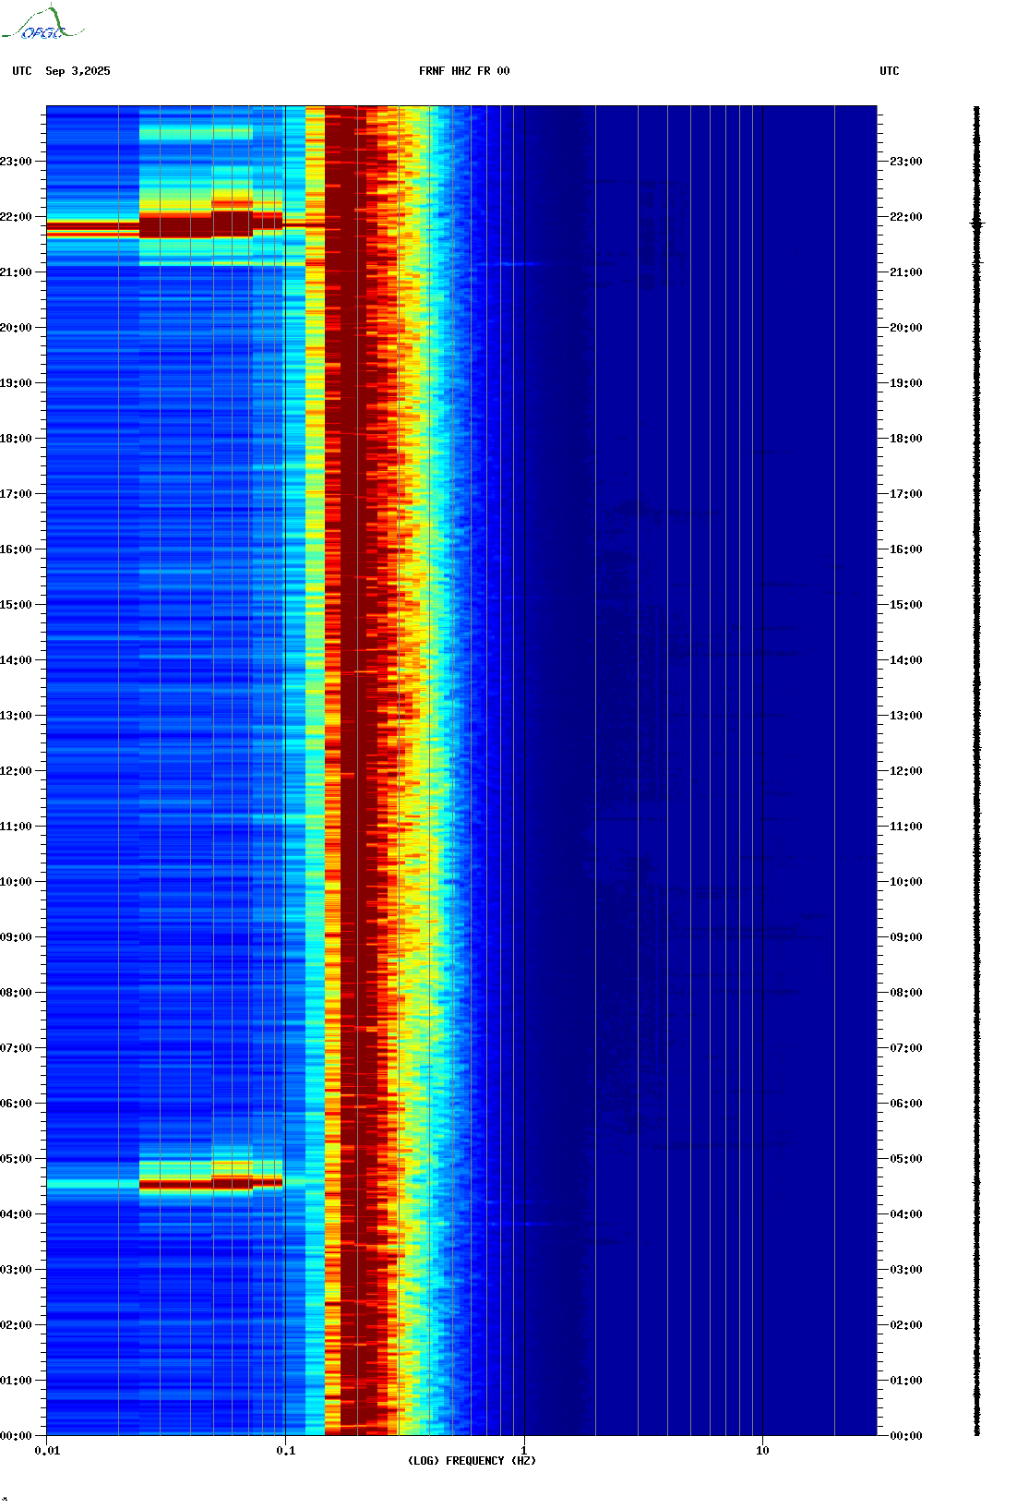
Task: Click the 23:00 label on the left time axis
Action: coord(16,162)
